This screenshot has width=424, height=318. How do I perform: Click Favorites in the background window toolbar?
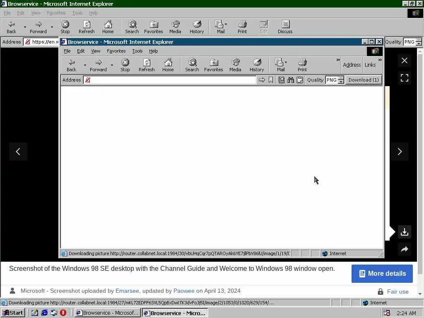click(x=153, y=27)
